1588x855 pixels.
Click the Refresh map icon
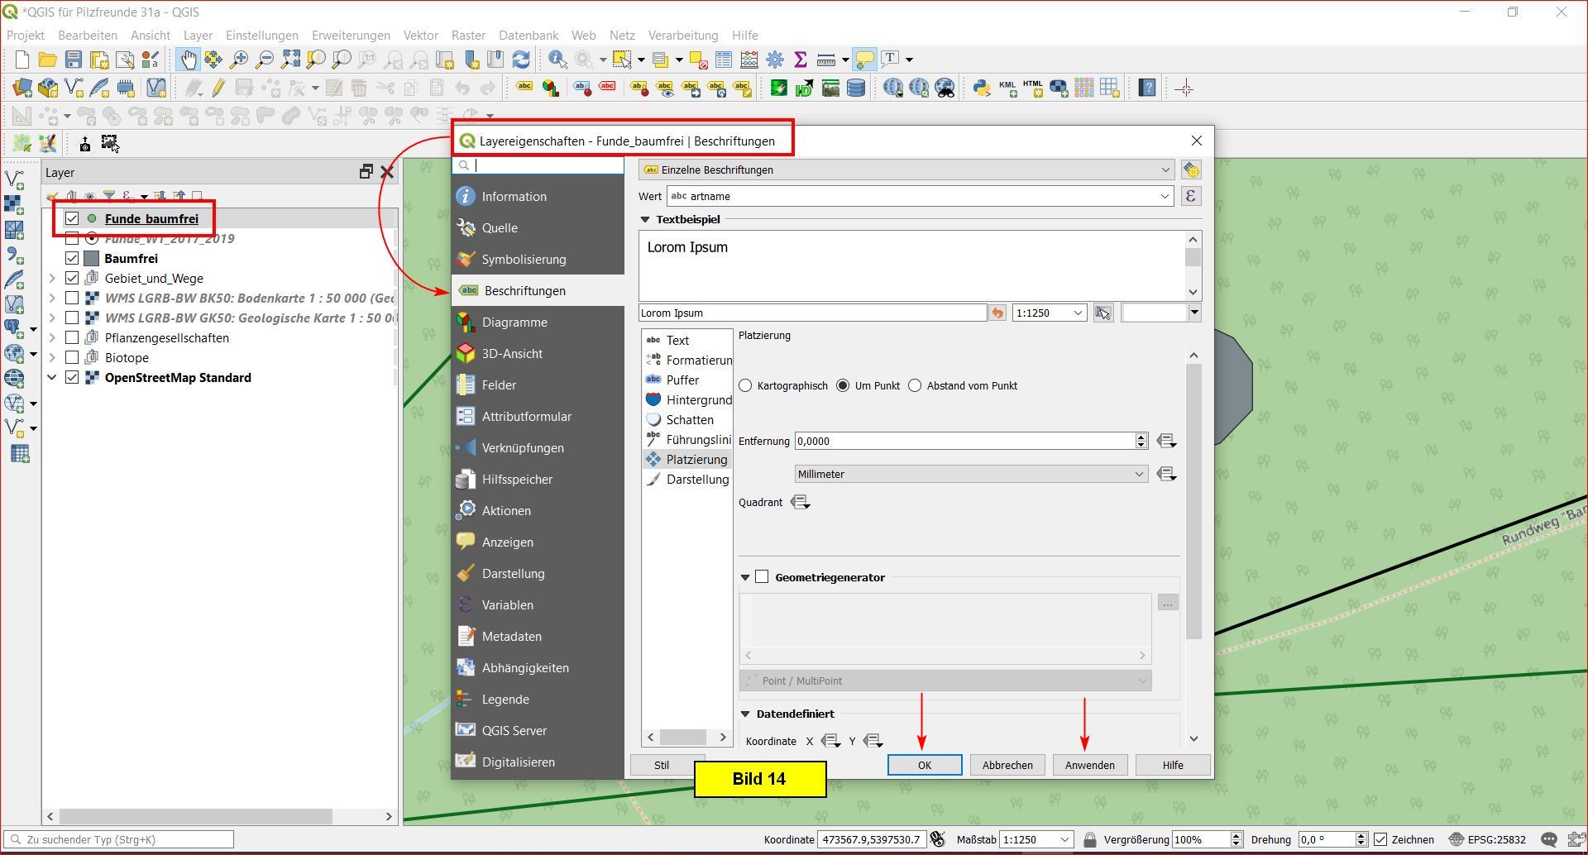coord(521,60)
